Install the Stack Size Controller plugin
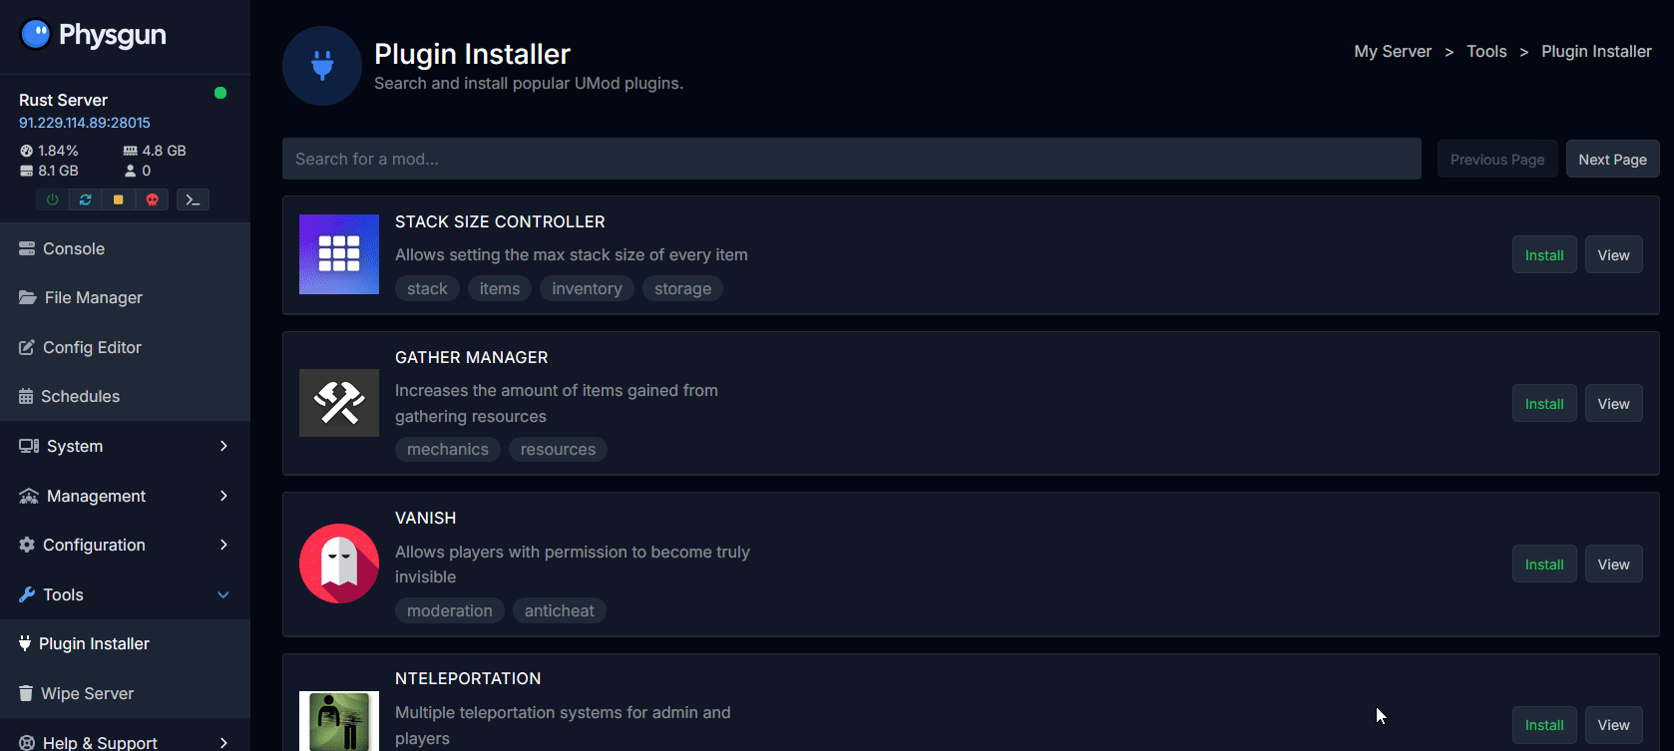The image size is (1674, 751). (1543, 255)
